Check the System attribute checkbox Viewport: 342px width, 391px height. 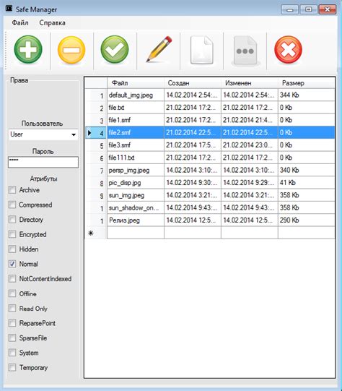[x=12, y=353]
